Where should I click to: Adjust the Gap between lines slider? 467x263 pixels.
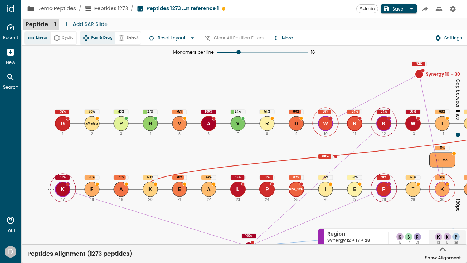pyautogui.click(x=458, y=135)
